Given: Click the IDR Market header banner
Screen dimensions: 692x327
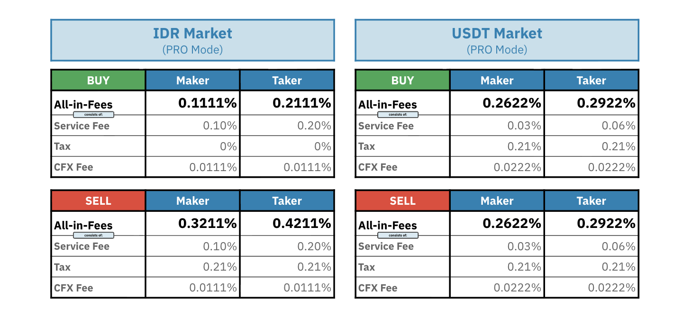Looking at the screenshot, I should coord(192,40).
